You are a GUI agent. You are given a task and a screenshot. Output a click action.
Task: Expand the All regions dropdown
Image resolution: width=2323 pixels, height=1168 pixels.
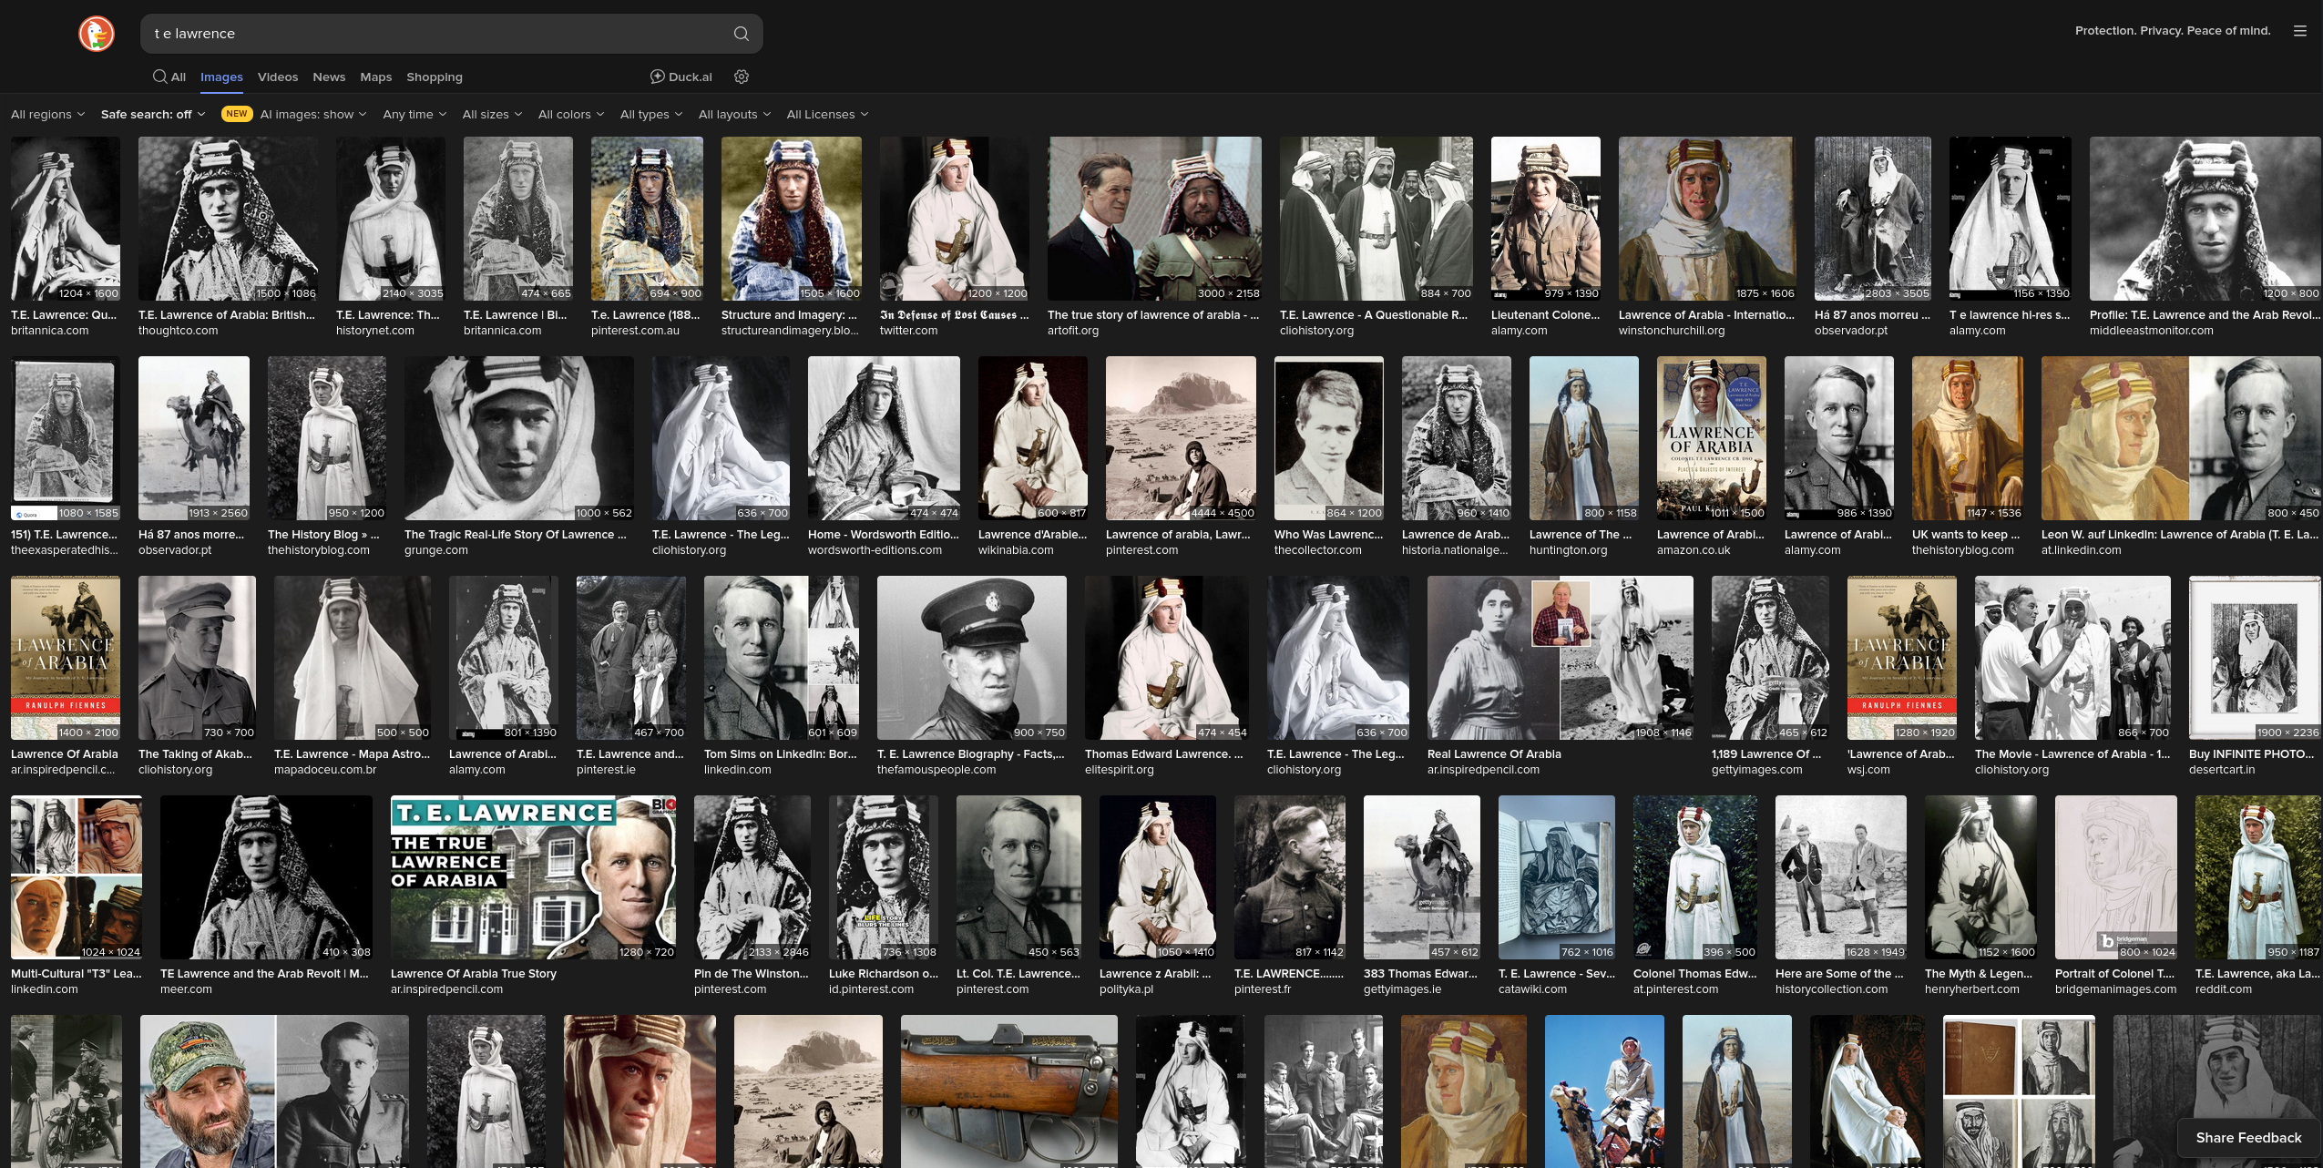[47, 114]
